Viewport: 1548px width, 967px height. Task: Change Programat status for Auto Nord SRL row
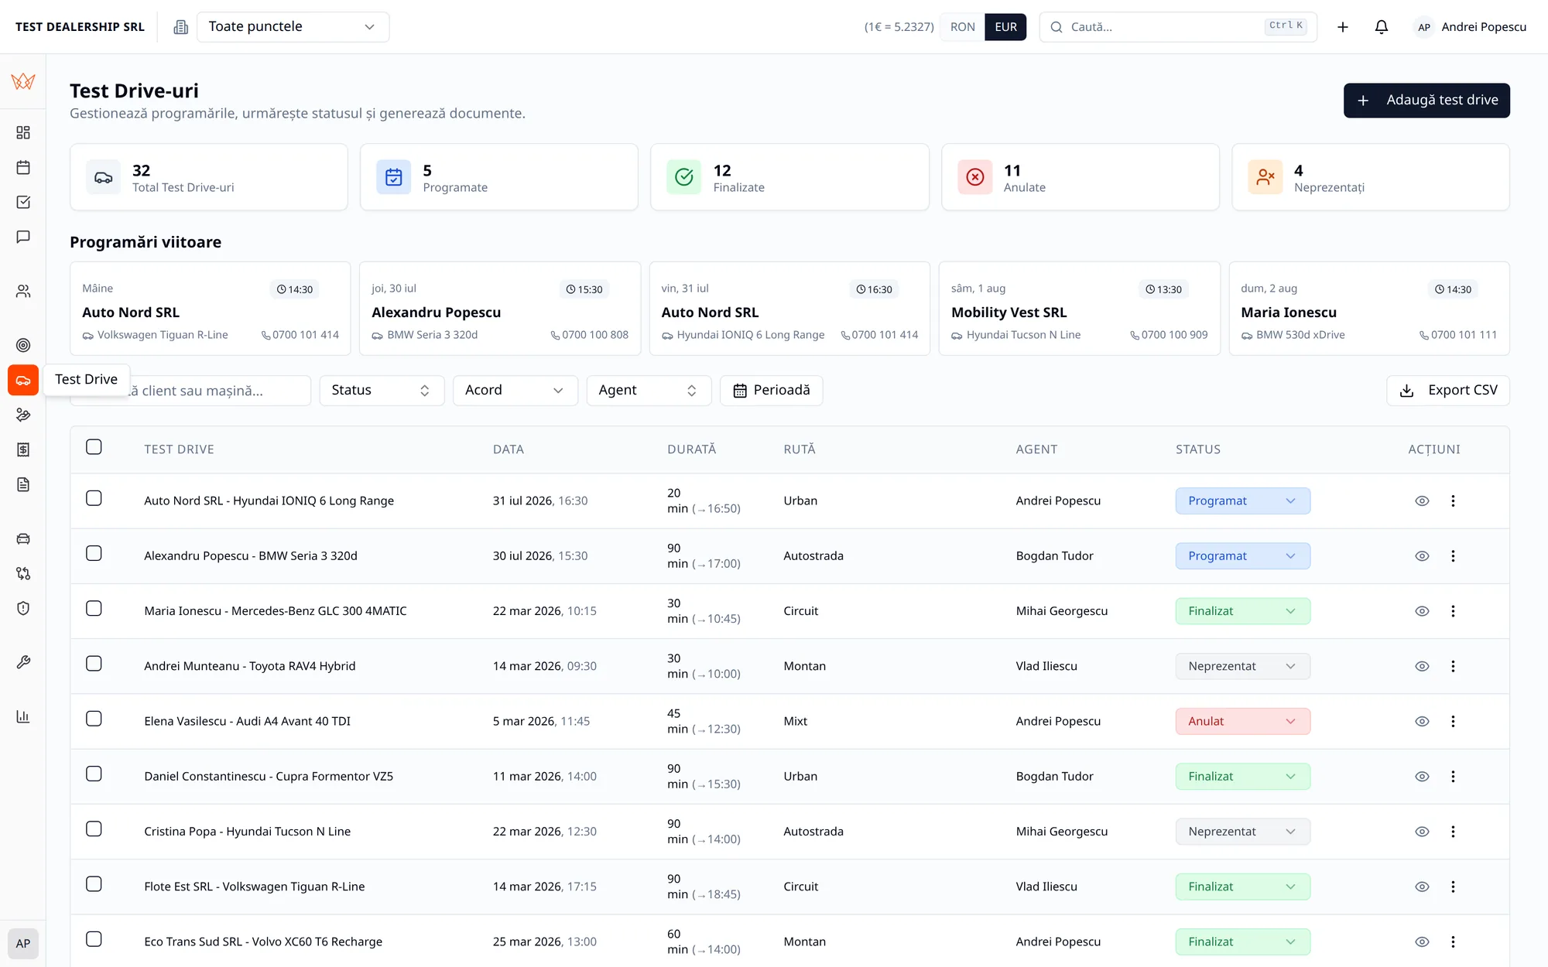(x=1242, y=501)
